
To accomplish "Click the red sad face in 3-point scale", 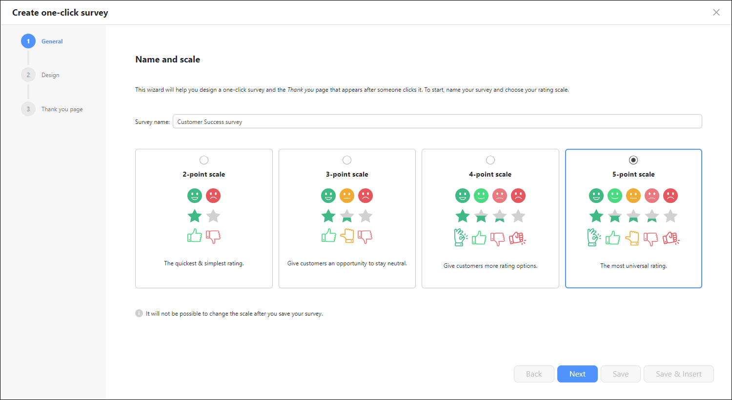I will 366,196.
